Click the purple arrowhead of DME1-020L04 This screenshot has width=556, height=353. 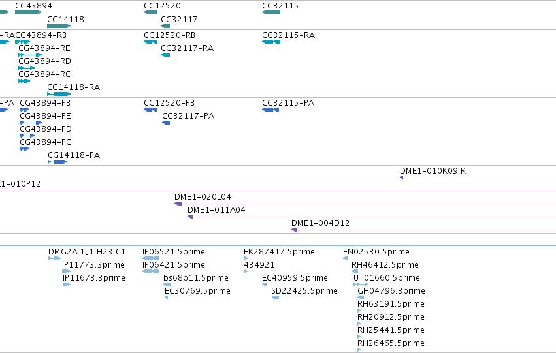tap(178, 204)
